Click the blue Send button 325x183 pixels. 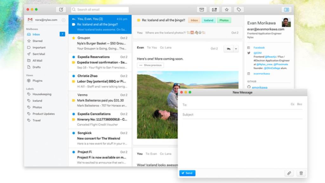[187, 173]
